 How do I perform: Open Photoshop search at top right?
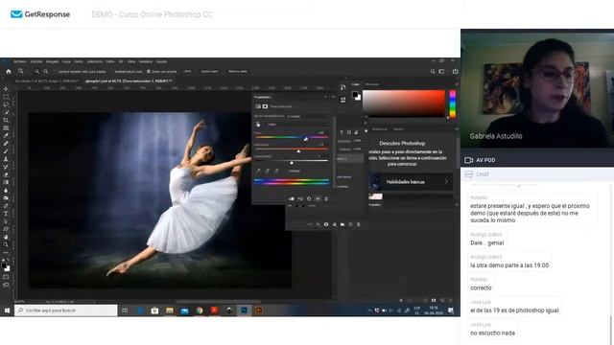[x=433, y=72]
